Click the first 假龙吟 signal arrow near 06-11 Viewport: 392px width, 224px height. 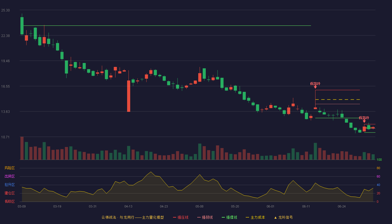[x=315, y=87]
